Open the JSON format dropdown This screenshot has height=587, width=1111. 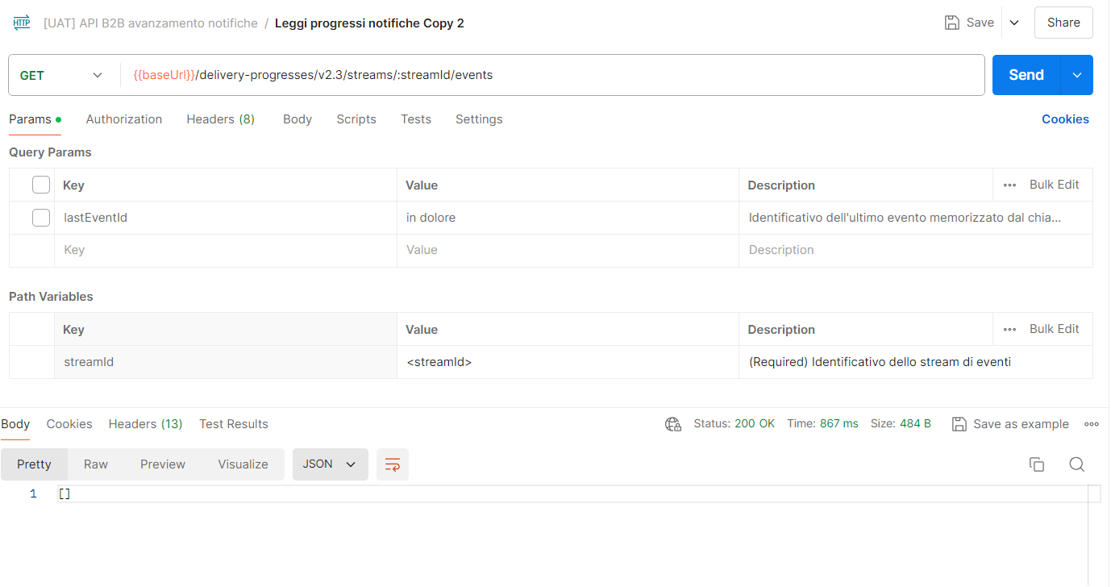point(330,464)
